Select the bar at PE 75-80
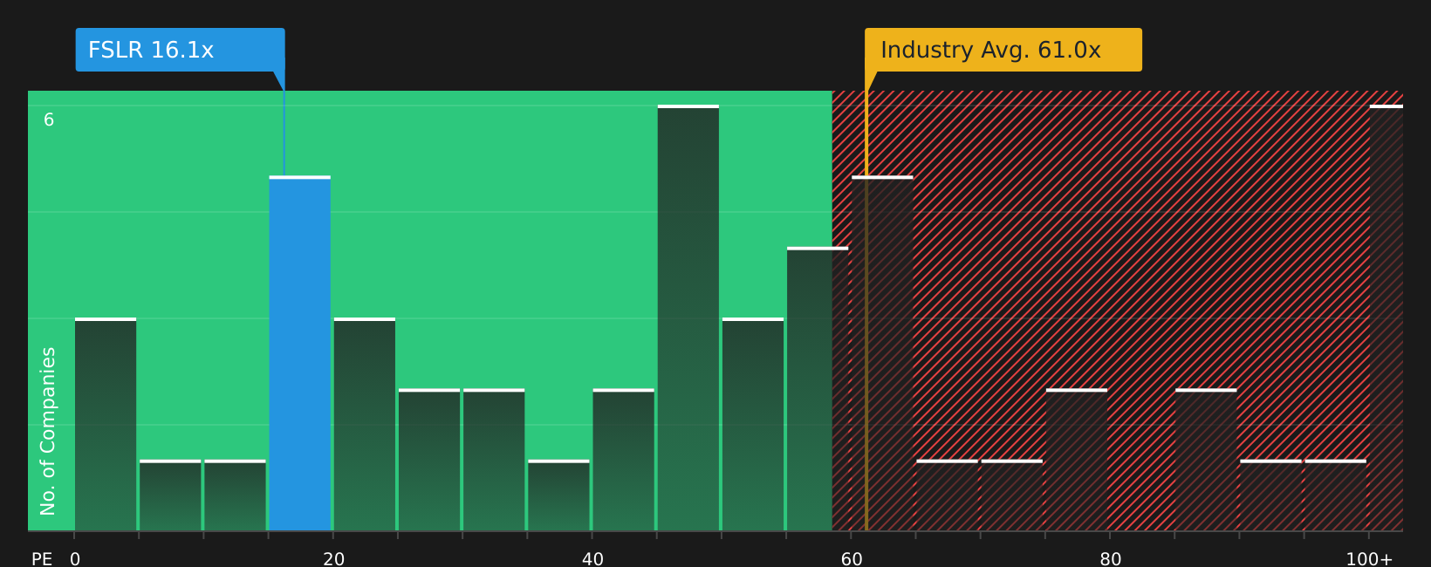 1077,460
